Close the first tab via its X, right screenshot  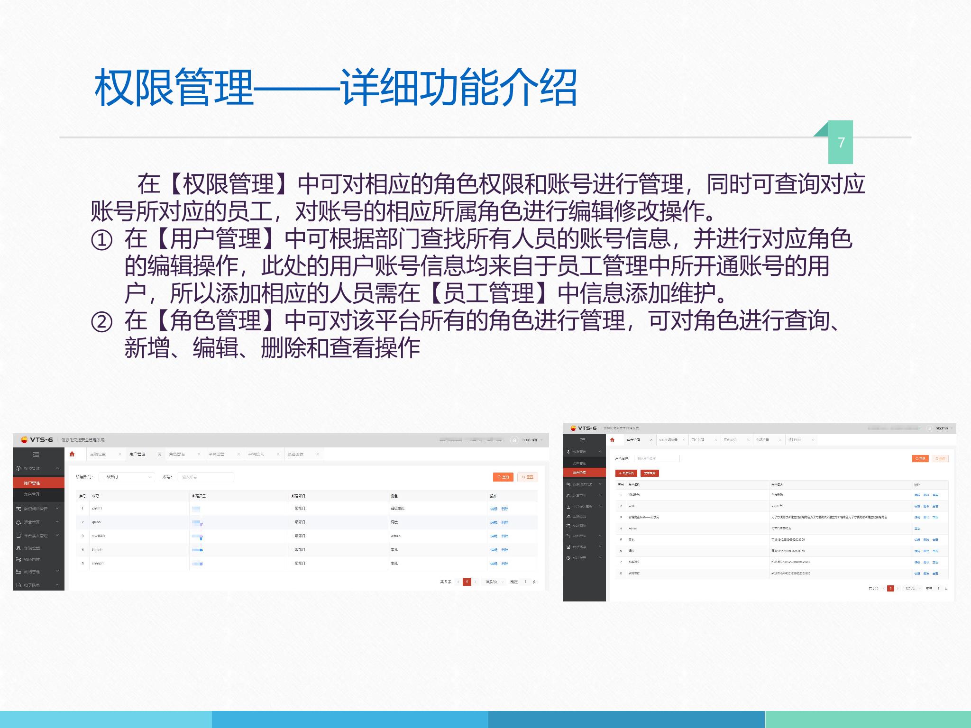[651, 440]
